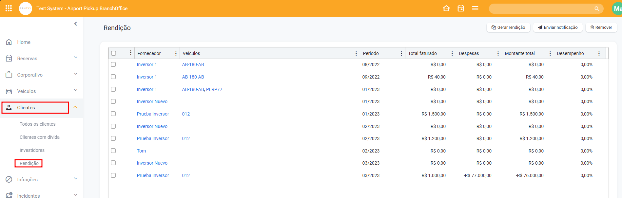Expand the Reservas sidebar section

[x=76, y=58]
